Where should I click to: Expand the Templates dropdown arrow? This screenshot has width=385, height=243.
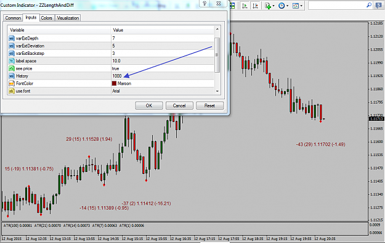pyautogui.click(x=301, y=6)
